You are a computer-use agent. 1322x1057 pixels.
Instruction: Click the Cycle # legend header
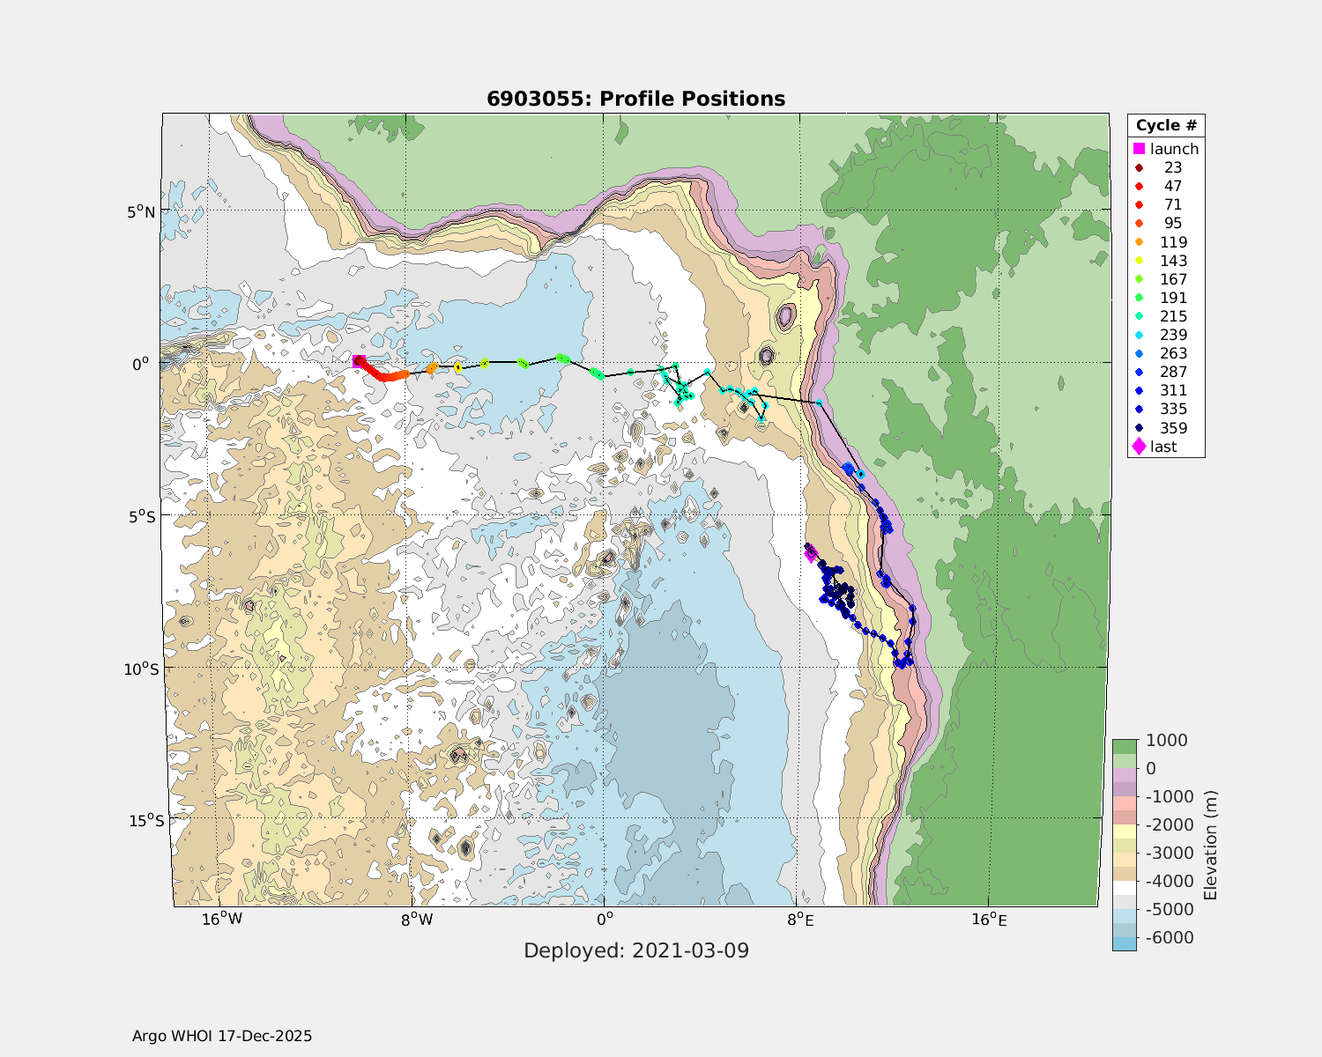point(1165,125)
